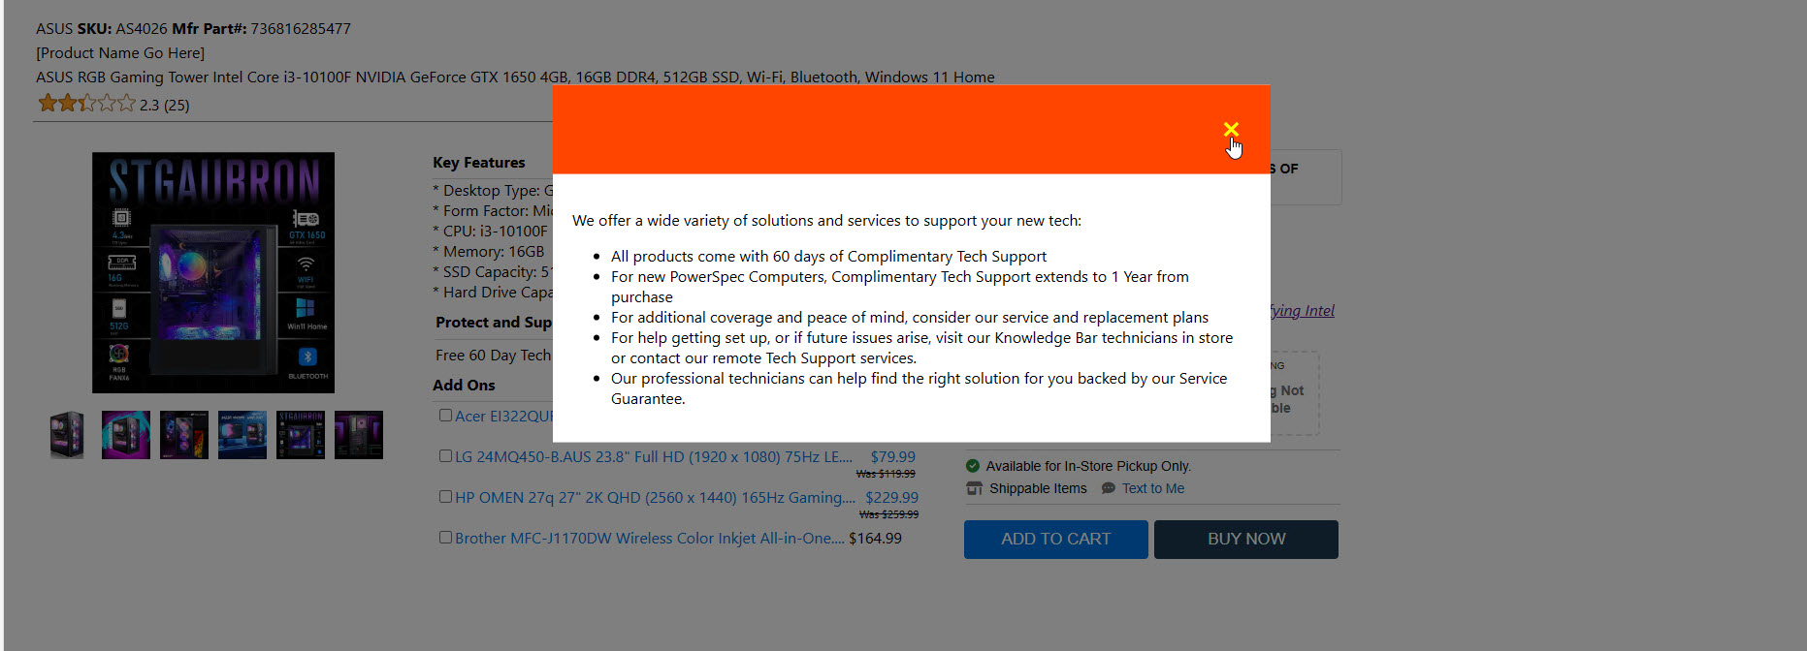Click the main STGAUBRON product image
The height and width of the screenshot is (651, 1807).
pos(213,272)
